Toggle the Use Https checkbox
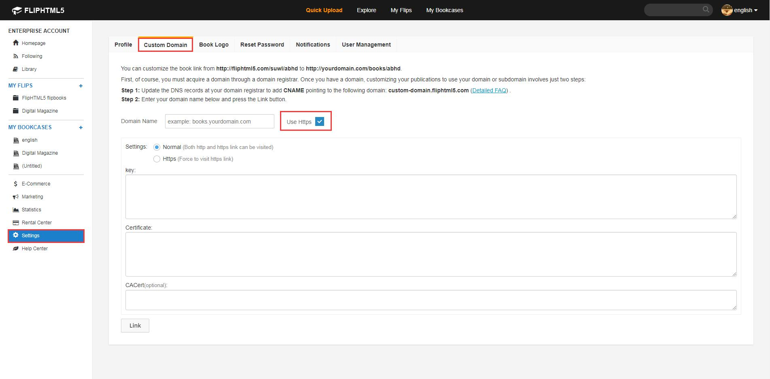 click(320, 121)
